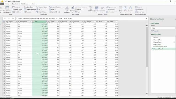Click Use First Row As Headers icon
This screenshot has width=176, height=99.
coord(7,8)
